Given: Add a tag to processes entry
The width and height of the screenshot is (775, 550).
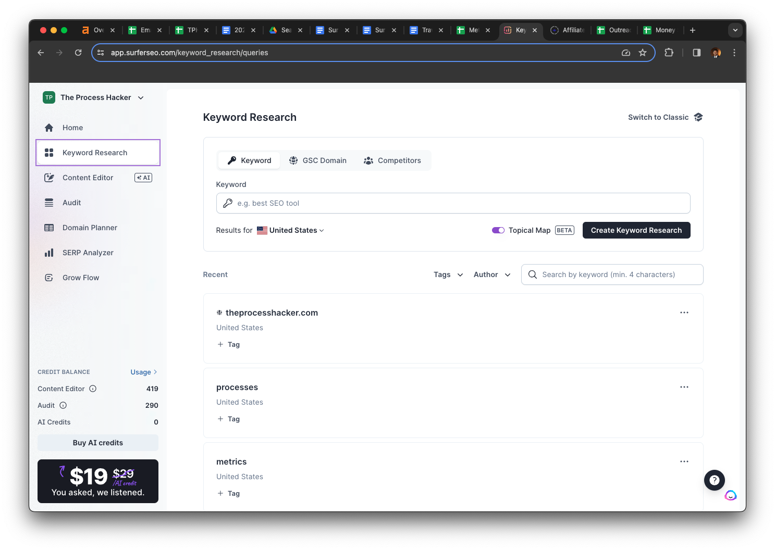Looking at the screenshot, I should tap(229, 419).
